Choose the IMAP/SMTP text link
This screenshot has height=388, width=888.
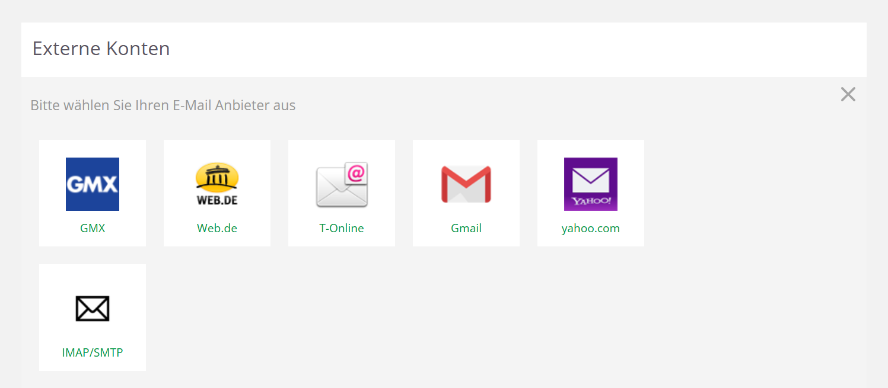point(93,352)
